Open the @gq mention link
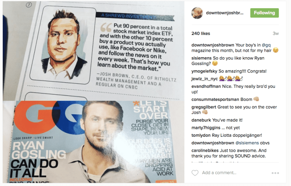291x186 pixels. (266, 45)
